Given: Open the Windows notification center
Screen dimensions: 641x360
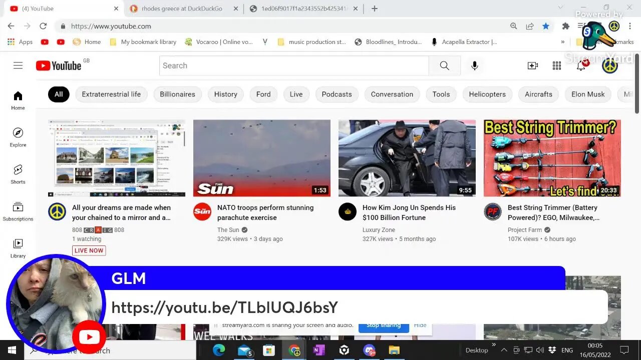Looking at the screenshot, I should (624, 350).
